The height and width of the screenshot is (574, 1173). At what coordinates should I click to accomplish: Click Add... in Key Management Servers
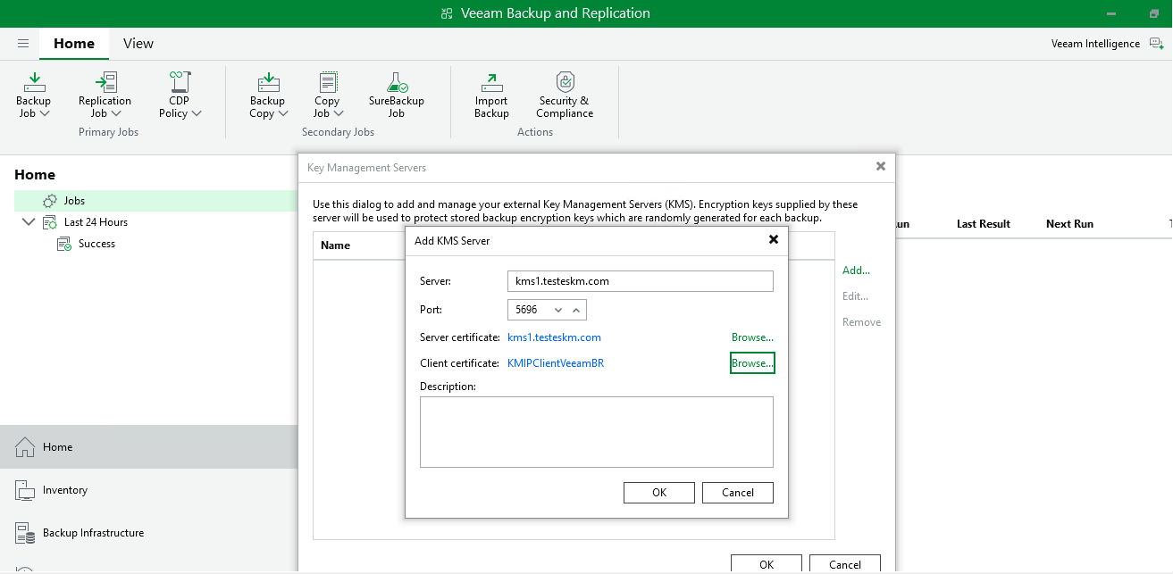[x=856, y=270]
